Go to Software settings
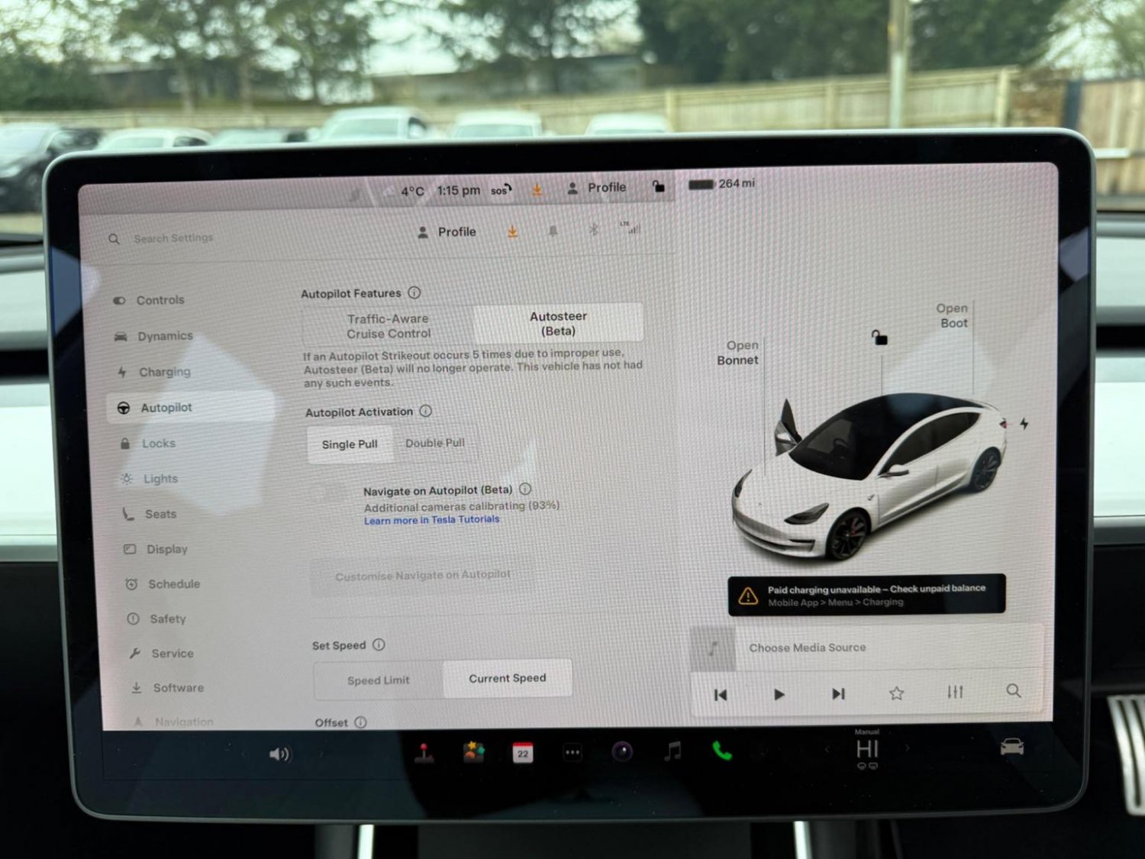The image size is (1145, 859). pos(167,688)
